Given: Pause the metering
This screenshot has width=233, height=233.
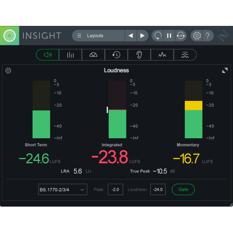Looking at the screenshot, I should tap(169, 36).
